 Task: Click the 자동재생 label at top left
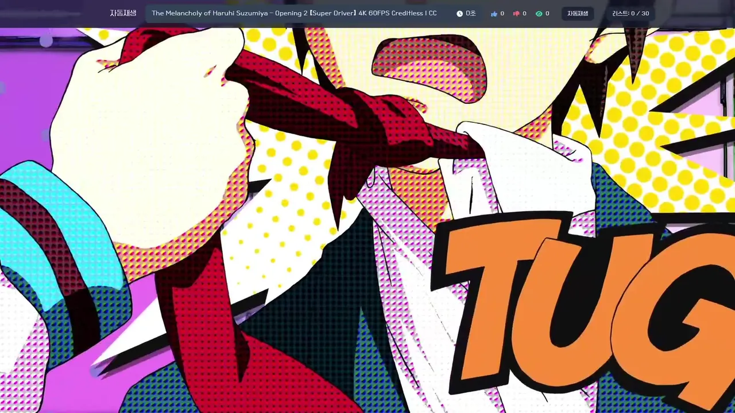point(123,13)
